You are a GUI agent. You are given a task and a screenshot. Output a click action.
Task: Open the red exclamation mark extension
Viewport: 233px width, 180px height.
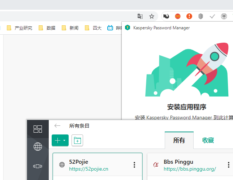(189, 16)
